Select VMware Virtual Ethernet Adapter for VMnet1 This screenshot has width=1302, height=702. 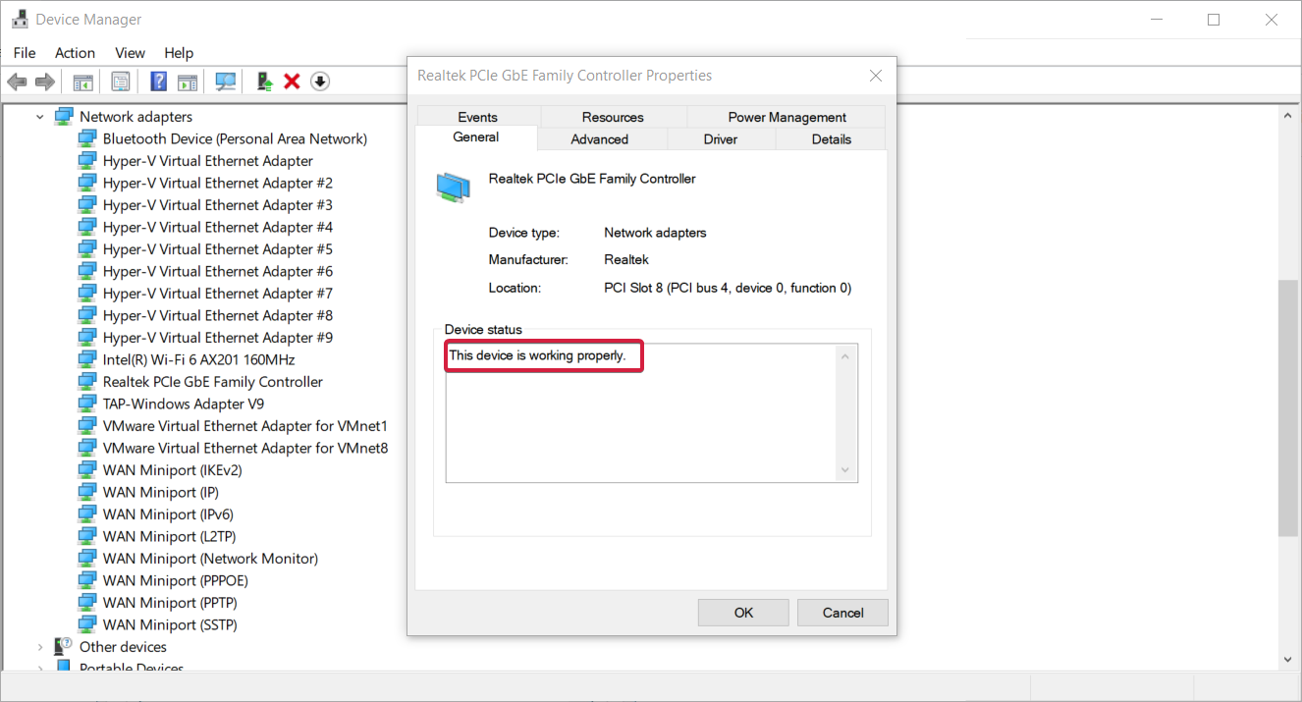[x=245, y=426]
